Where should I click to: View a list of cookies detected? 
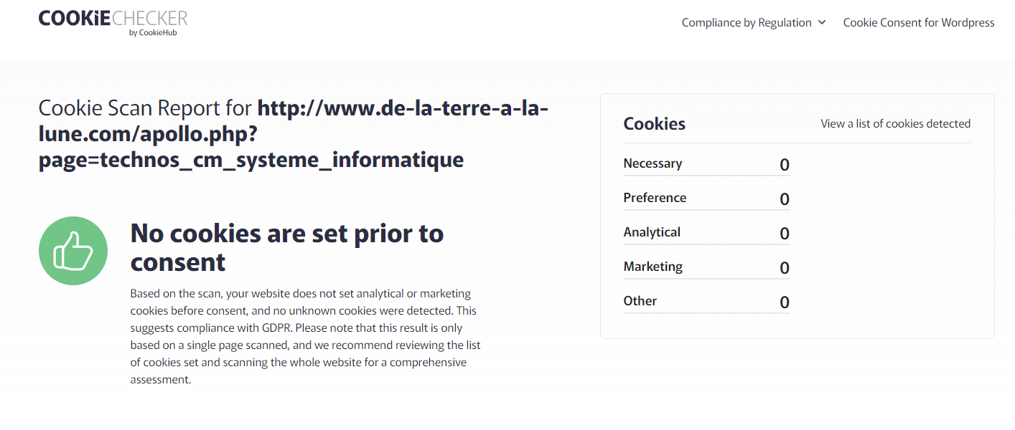[896, 123]
